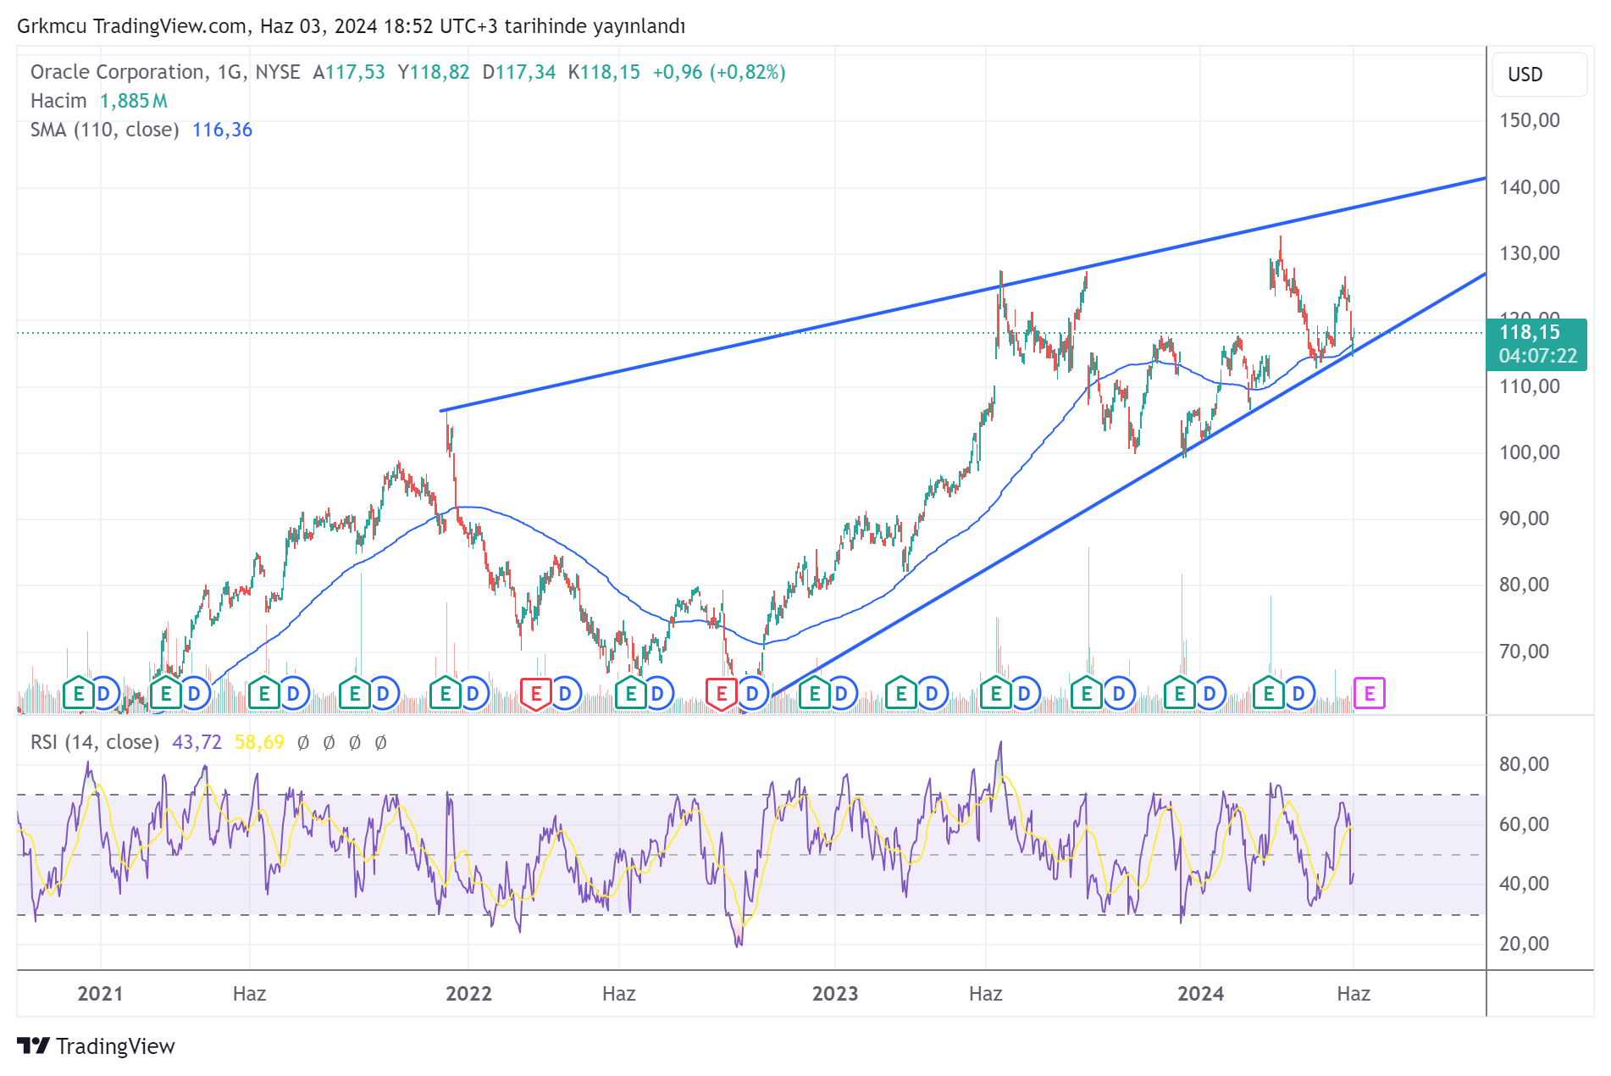Click the D dividend marker above the 2024 label
Screen dimensions: 1611x1076
tap(1210, 694)
